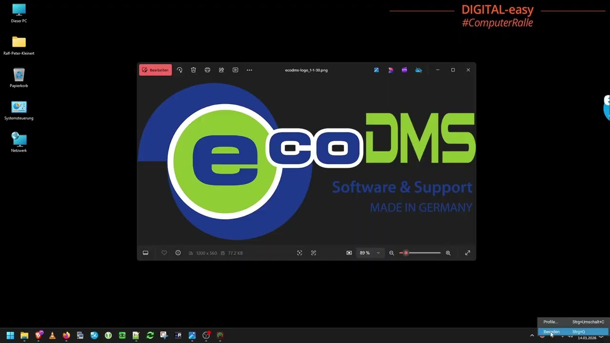Open Brave browser from the taskbar
The width and height of the screenshot is (610, 343).
tap(39, 335)
